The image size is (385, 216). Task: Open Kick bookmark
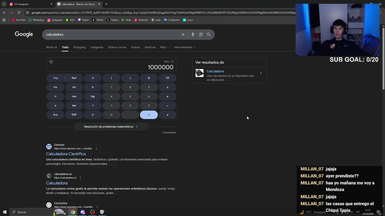pos(70,20)
